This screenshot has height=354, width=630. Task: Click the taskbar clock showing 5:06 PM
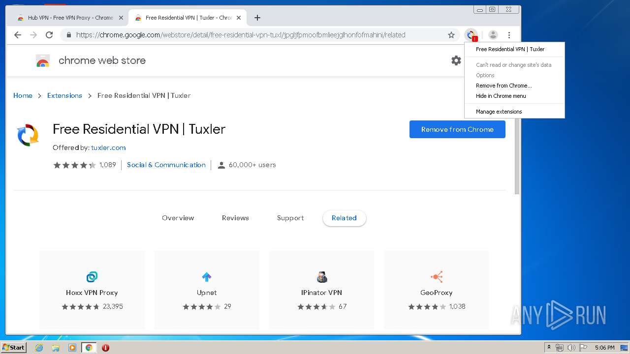click(604, 348)
